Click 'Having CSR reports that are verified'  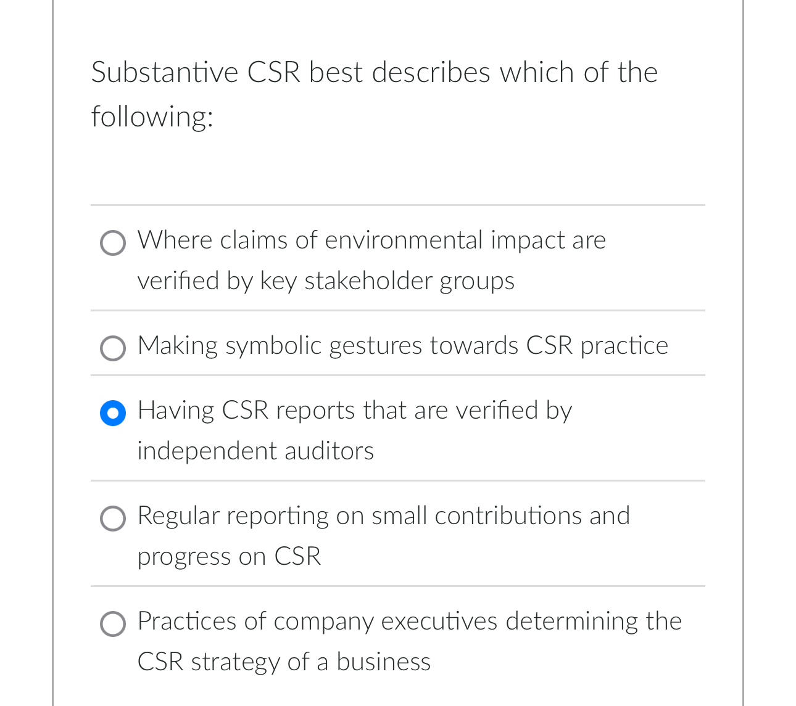(x=354, y=411)
